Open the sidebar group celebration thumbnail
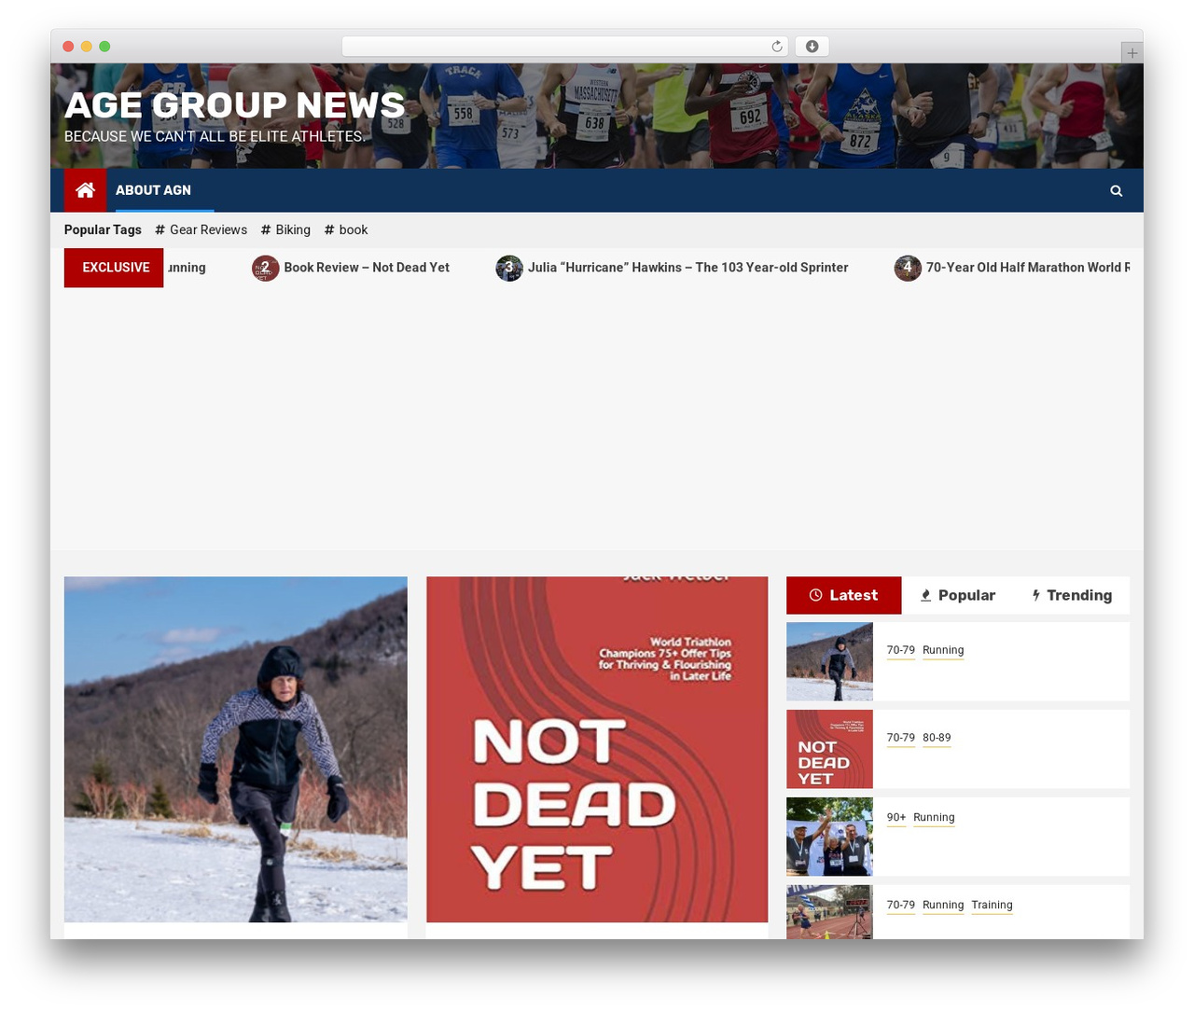 [x=829, y=837]
